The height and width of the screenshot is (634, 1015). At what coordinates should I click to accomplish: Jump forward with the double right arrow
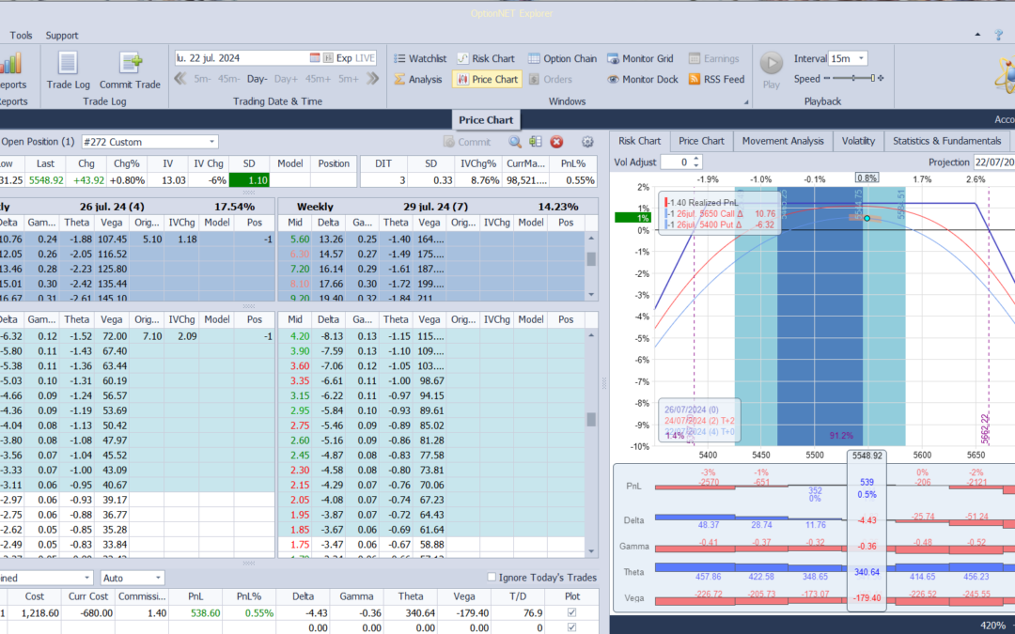tap(372, 79)
